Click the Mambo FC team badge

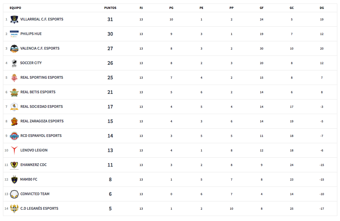tap(14, 179)
